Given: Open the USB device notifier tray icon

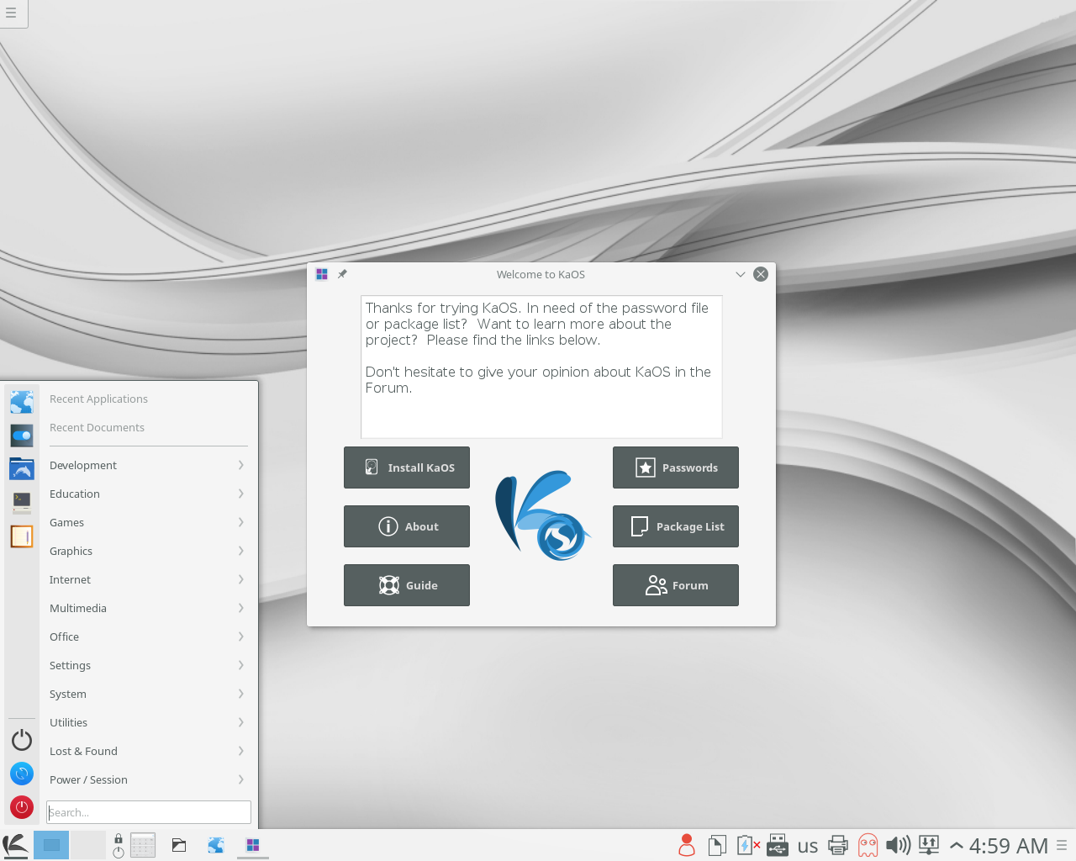Looking at the screenshot, I should pos(778,845).
